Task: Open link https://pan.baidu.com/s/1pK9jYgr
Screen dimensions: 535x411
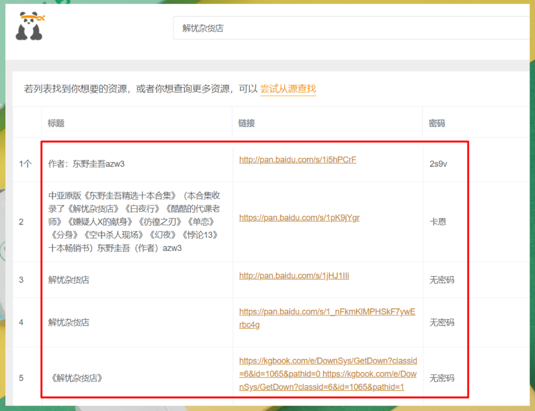Action: tap(299, 217)
